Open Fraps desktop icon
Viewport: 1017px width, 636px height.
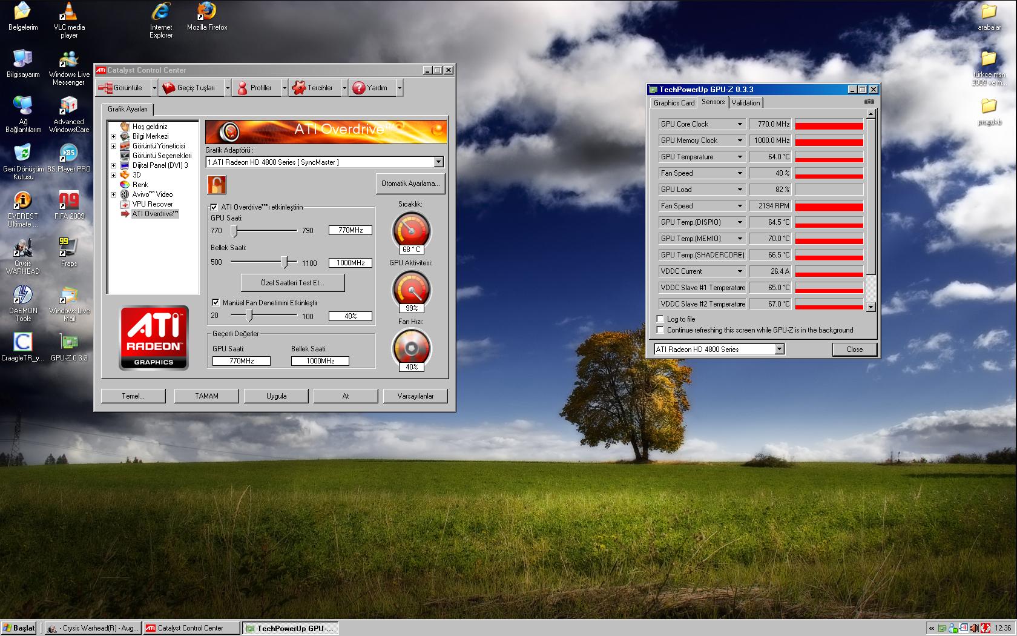(x=69, y=253)
